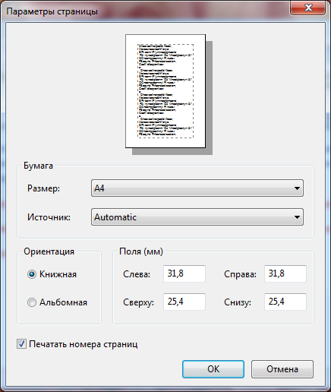
Task: Open the Источник paper source dropdown
Action: [x=197, y=217]
